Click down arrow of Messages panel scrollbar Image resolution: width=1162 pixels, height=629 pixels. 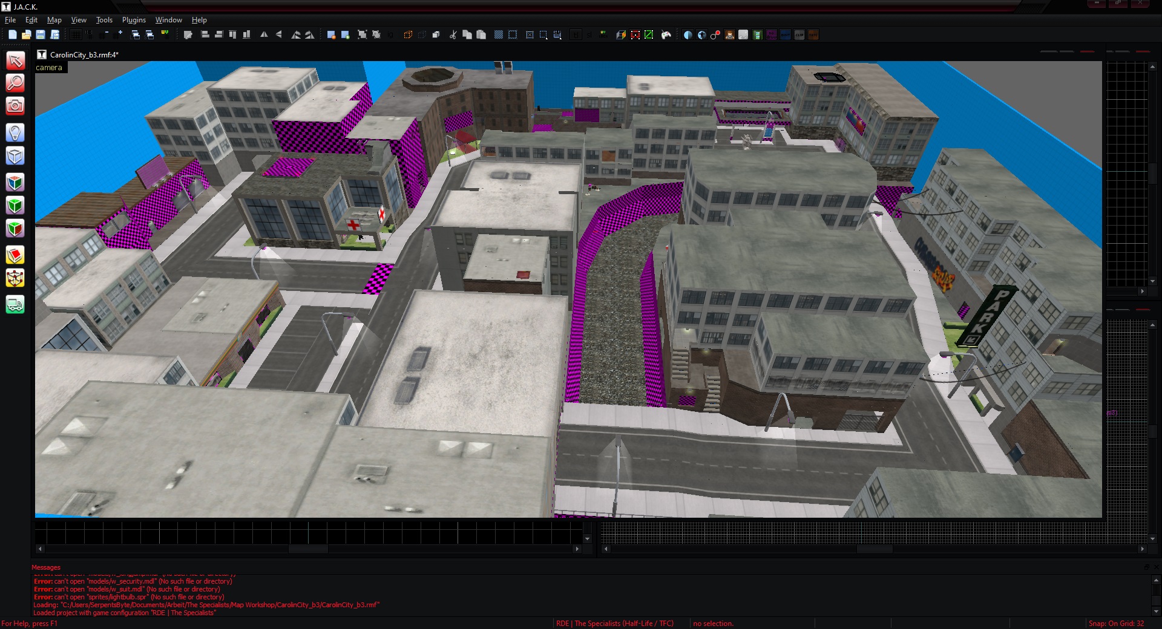pyautogui.click(x=1157, y=611)
